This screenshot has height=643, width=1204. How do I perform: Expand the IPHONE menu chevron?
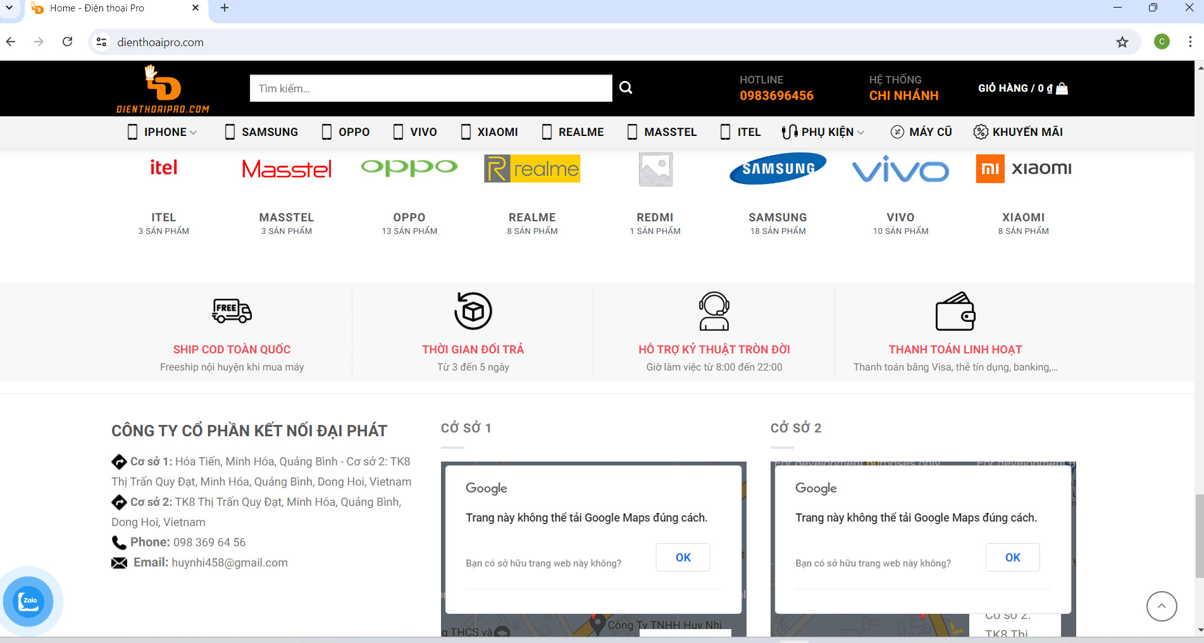(194, 132)
